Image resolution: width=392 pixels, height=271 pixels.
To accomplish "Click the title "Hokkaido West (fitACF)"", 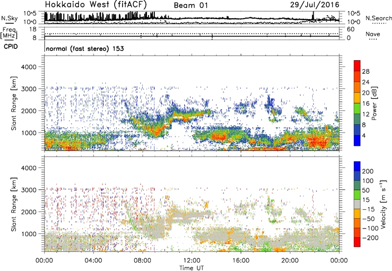I will click(96, 5).
